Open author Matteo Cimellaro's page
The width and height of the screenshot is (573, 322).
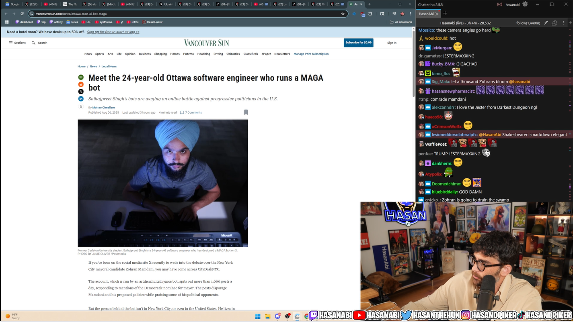tap(104, 108)
